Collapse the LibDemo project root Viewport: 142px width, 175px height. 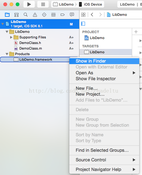coord(3,24)
